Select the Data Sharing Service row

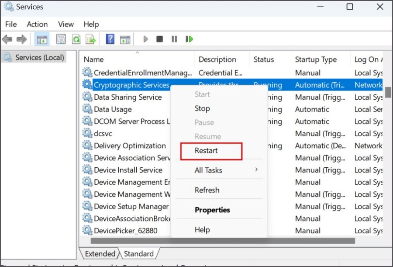(x=128, y=97)
